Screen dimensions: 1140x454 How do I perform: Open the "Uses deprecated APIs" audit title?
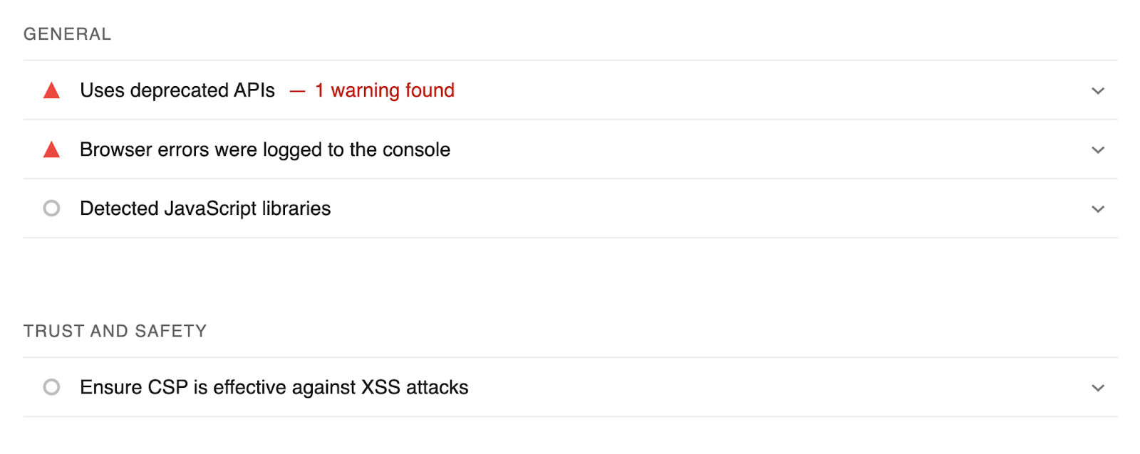(177, 90)
